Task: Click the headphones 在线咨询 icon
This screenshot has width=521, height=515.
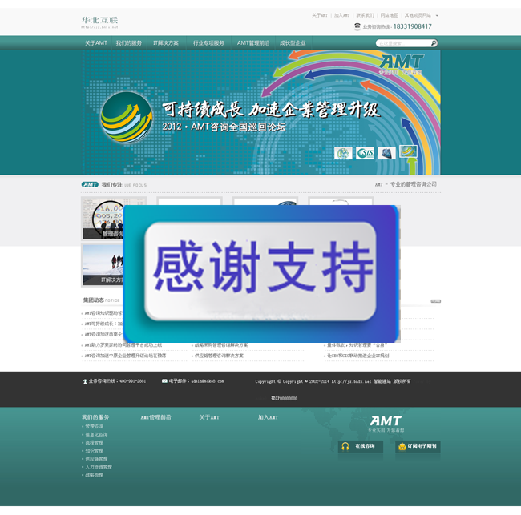Action: pyautogui.click(x=345, y=446)
